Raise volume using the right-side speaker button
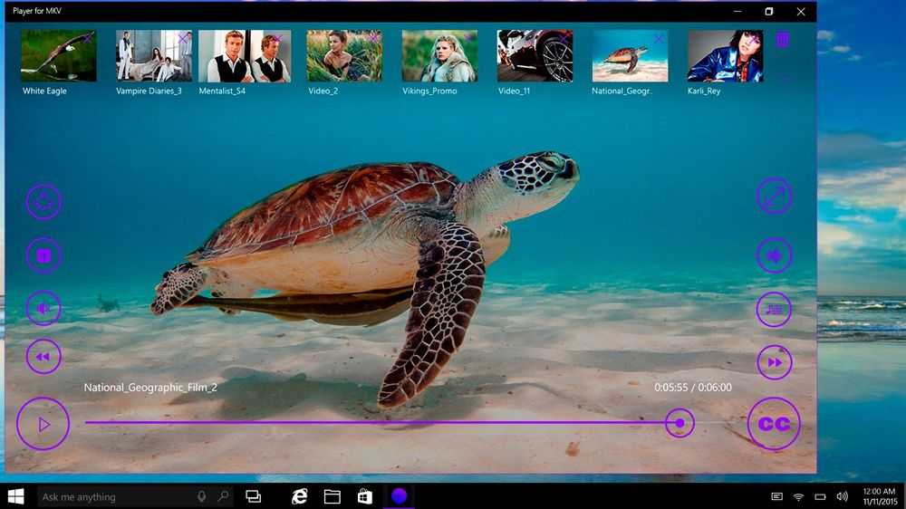Screen dimensions: 906x509 pyautogui.click(x=775, y=254)
